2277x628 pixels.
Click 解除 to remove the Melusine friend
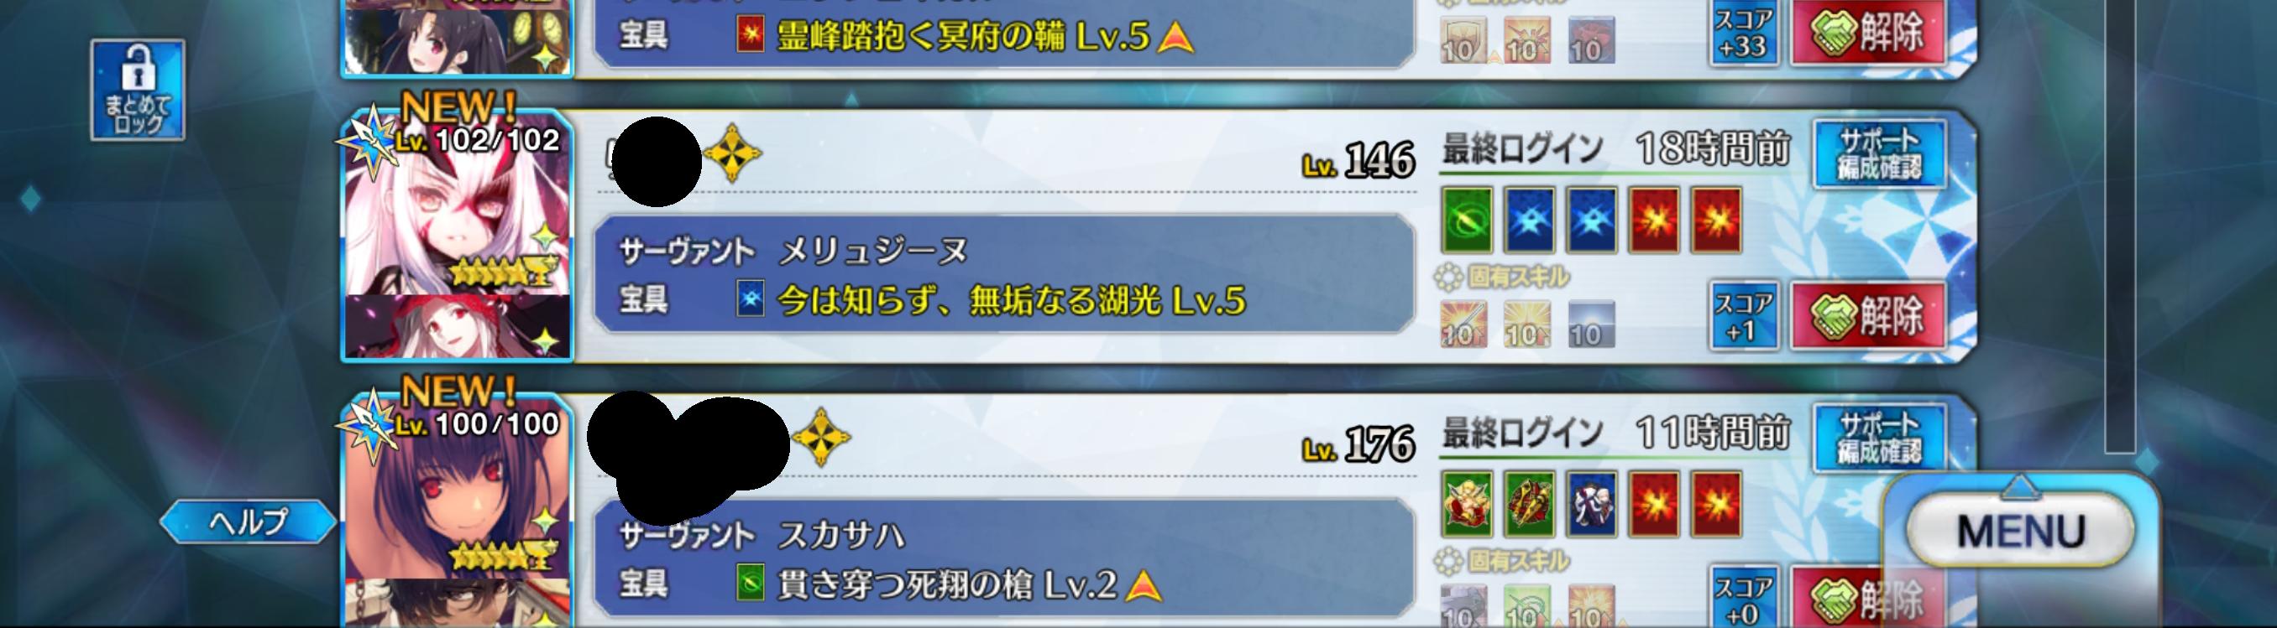1869,315
